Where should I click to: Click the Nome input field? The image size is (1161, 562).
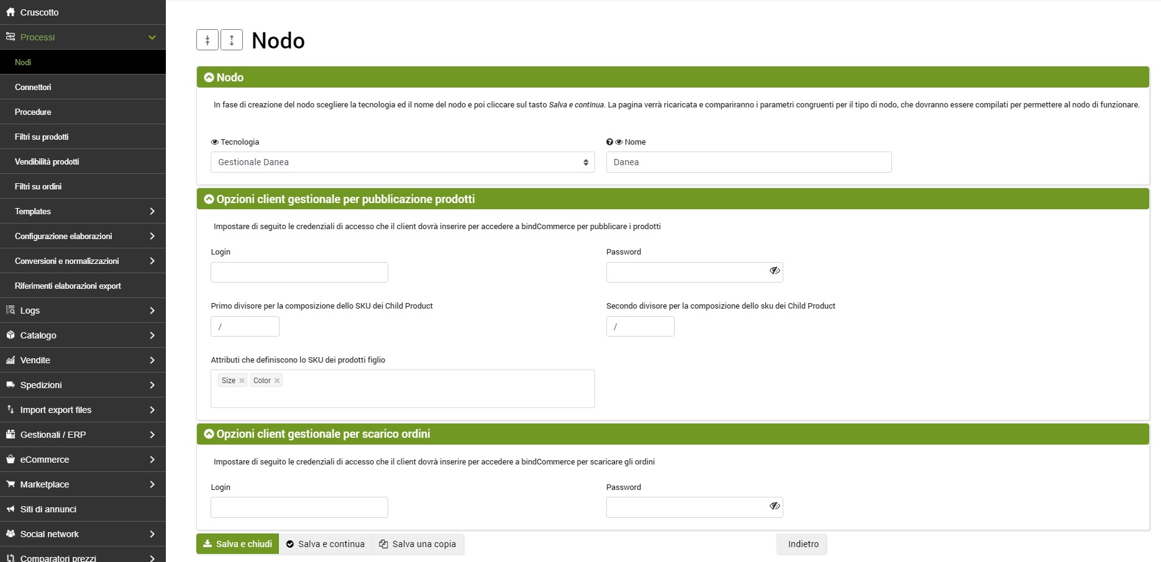tap(748, 162)
